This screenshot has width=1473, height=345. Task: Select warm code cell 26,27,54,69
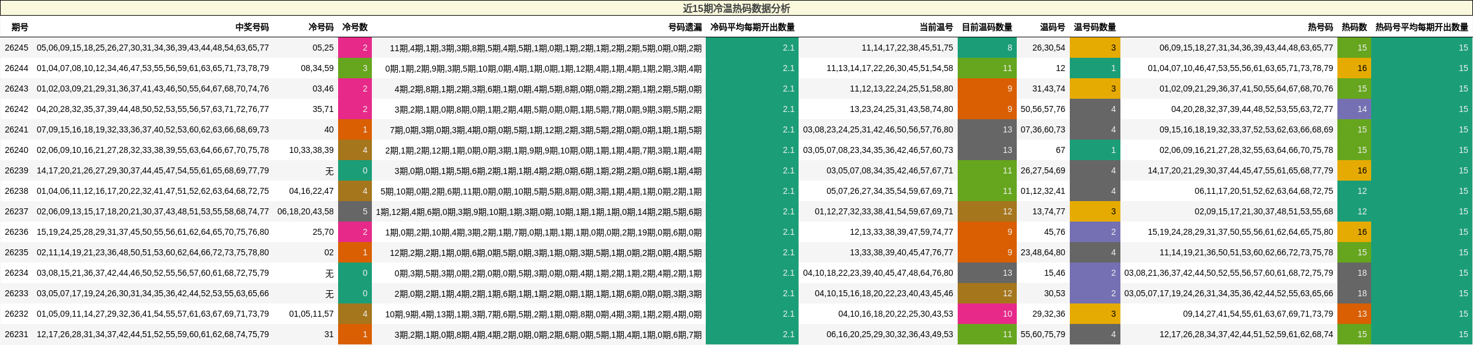(1043, 170)
